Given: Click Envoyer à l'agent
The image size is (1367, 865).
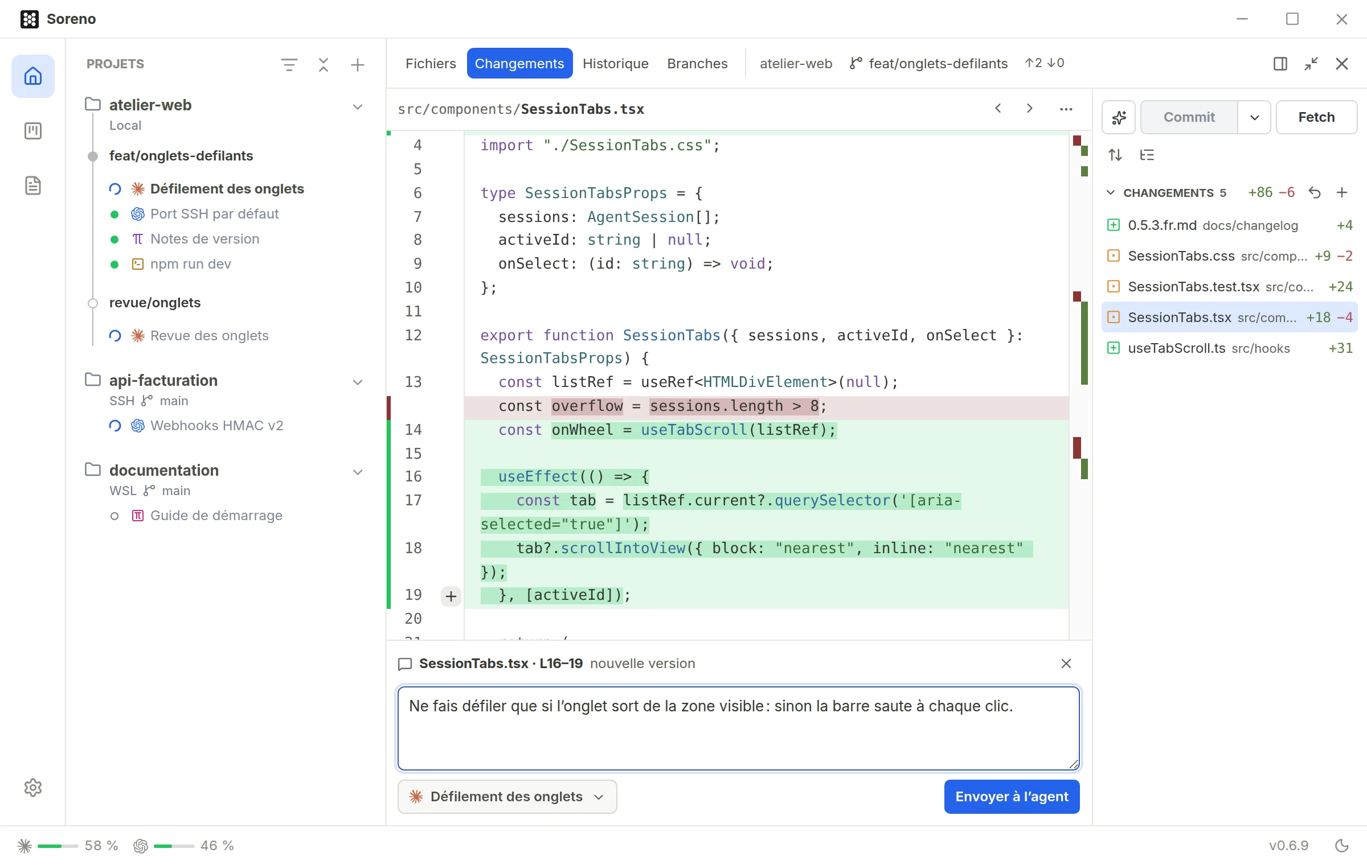Looking at the screenshot, I should coord(1012,797).
